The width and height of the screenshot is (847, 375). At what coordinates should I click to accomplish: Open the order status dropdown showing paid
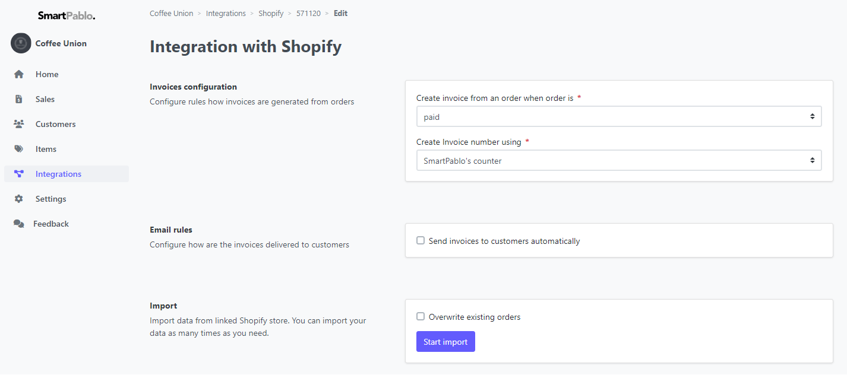click(619, 117)
